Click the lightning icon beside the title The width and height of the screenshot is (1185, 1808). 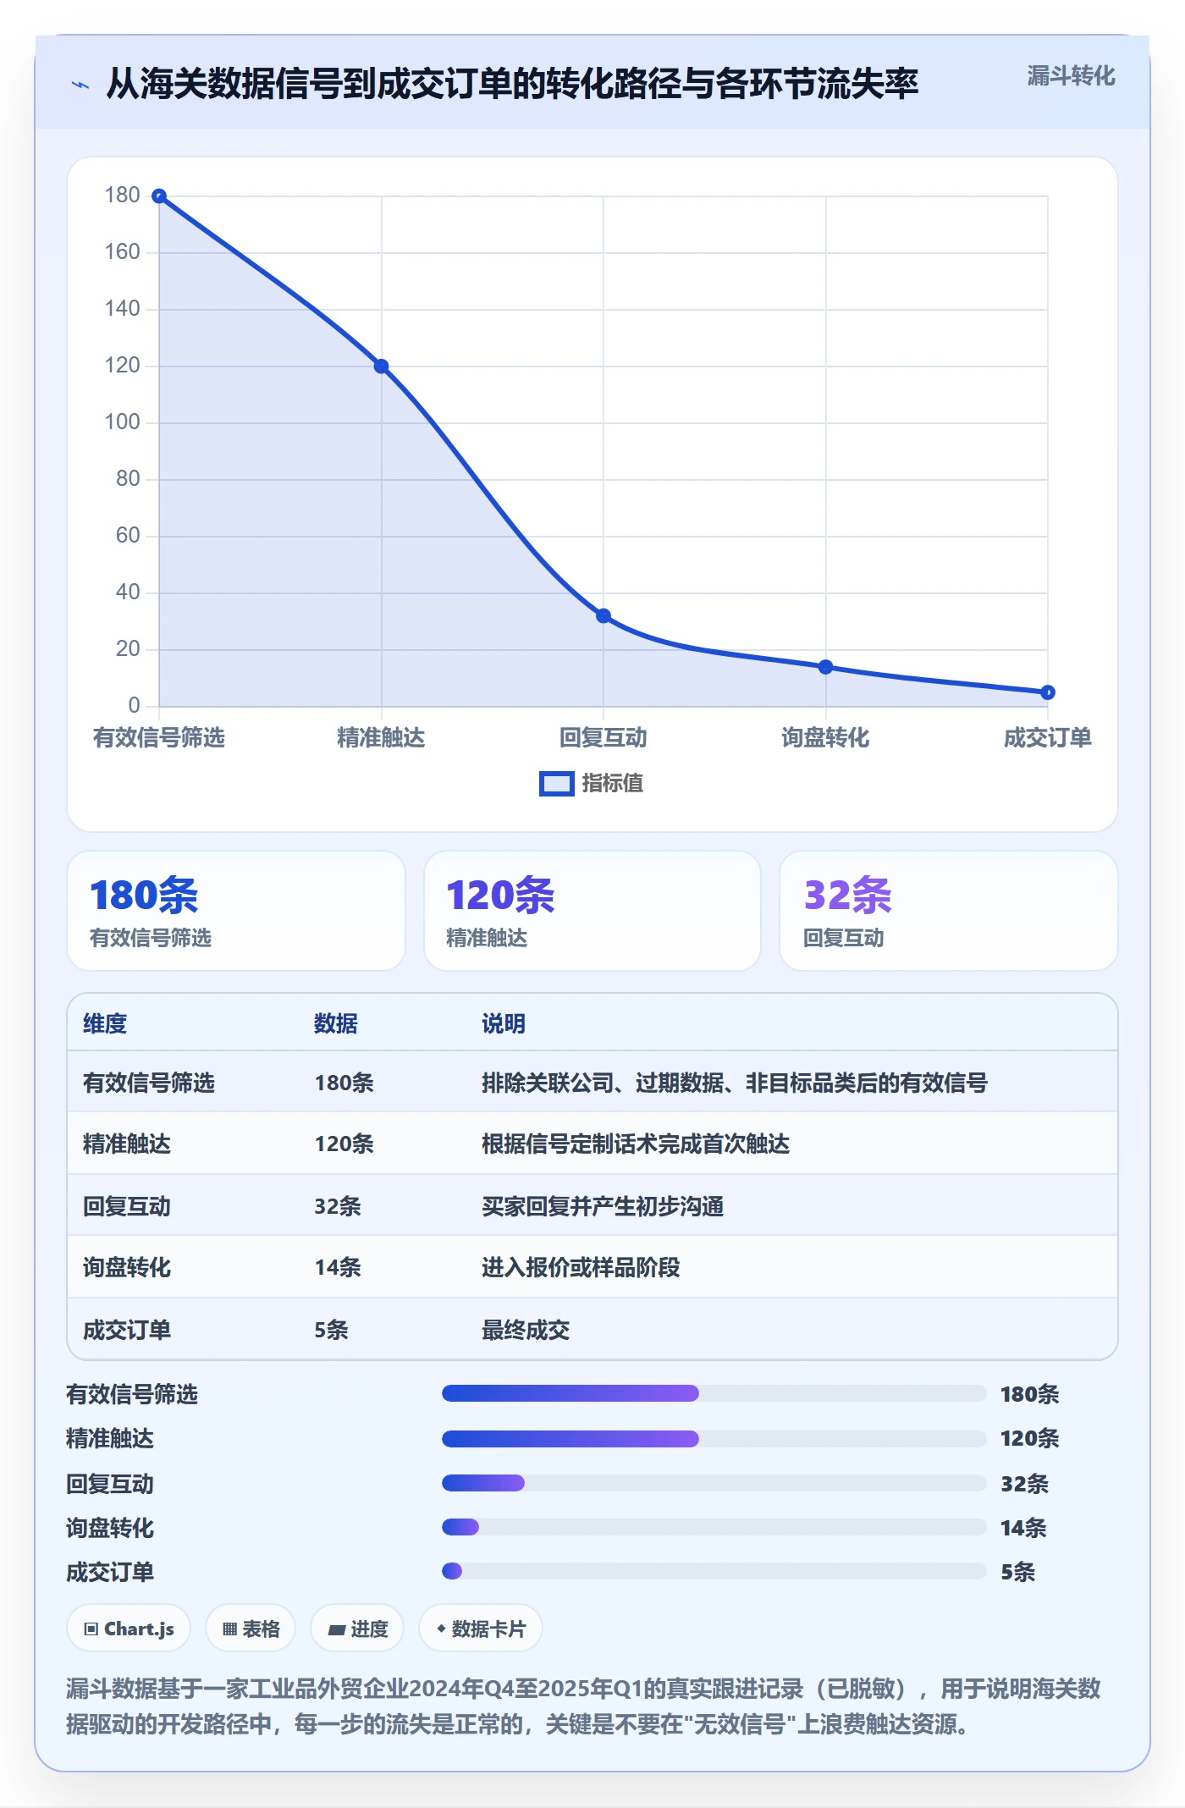[x=80, y=85]
